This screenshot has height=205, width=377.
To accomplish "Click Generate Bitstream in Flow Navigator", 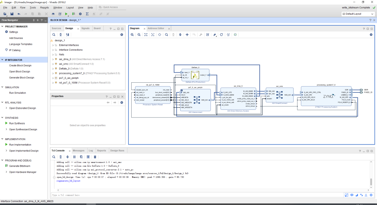I will [x=20, y=166].
